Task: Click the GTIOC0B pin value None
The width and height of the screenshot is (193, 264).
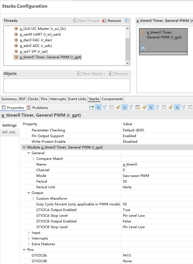Action: coord(127,261)
